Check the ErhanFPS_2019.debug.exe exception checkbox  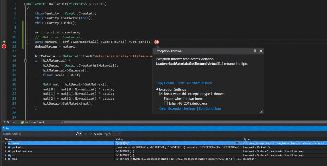[x=166, y=103]
